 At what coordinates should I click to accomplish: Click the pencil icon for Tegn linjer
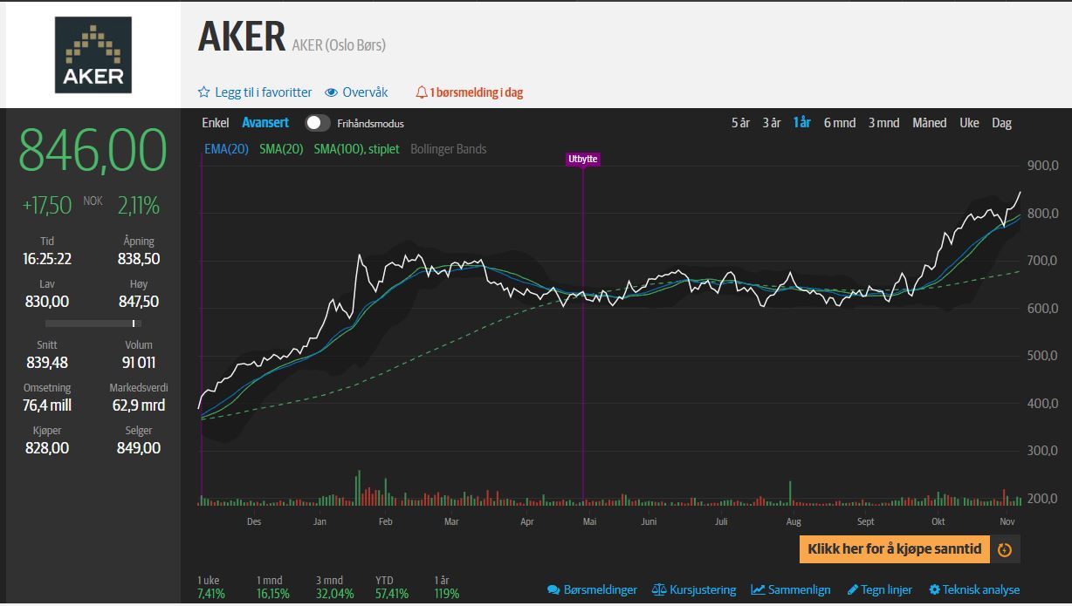point(853,590)
